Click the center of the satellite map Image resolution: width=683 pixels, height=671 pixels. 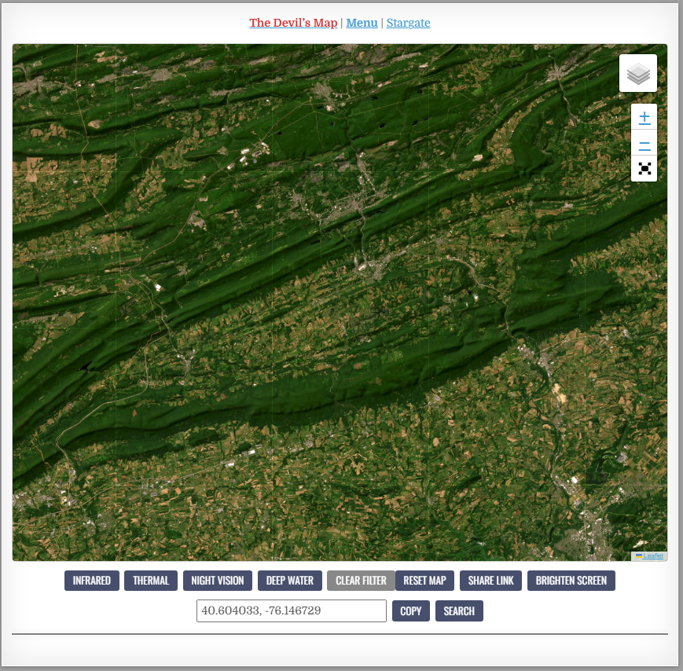[x=340, y=302]
